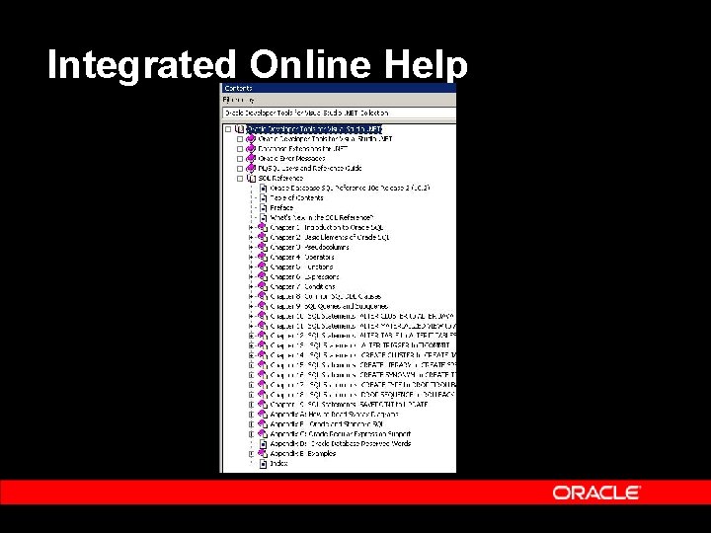Select Chapter 9 SQL Queries and Subqueries
The width and height of the screenshot is (711, 533).
329,306
